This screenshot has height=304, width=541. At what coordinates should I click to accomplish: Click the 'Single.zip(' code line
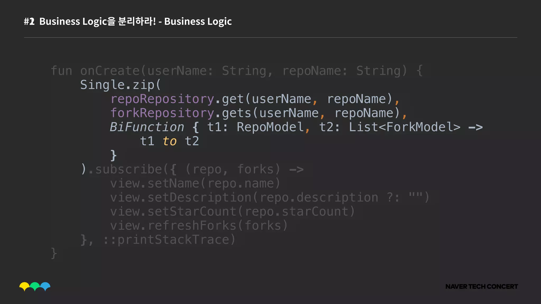click(120, 85)
